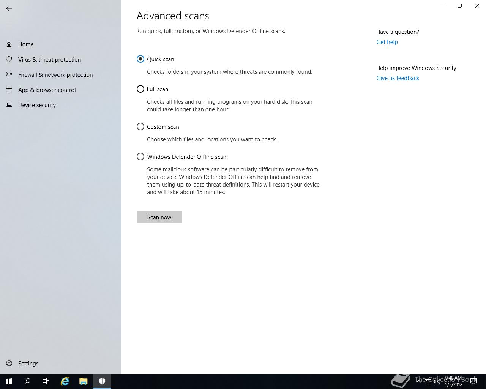
Task: Click the Scan now button
Action: [x=159, y=217]
